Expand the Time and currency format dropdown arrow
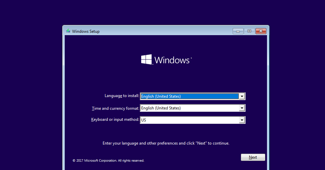Viewport: 325px width, 170px height. click(x=242, y=108)
